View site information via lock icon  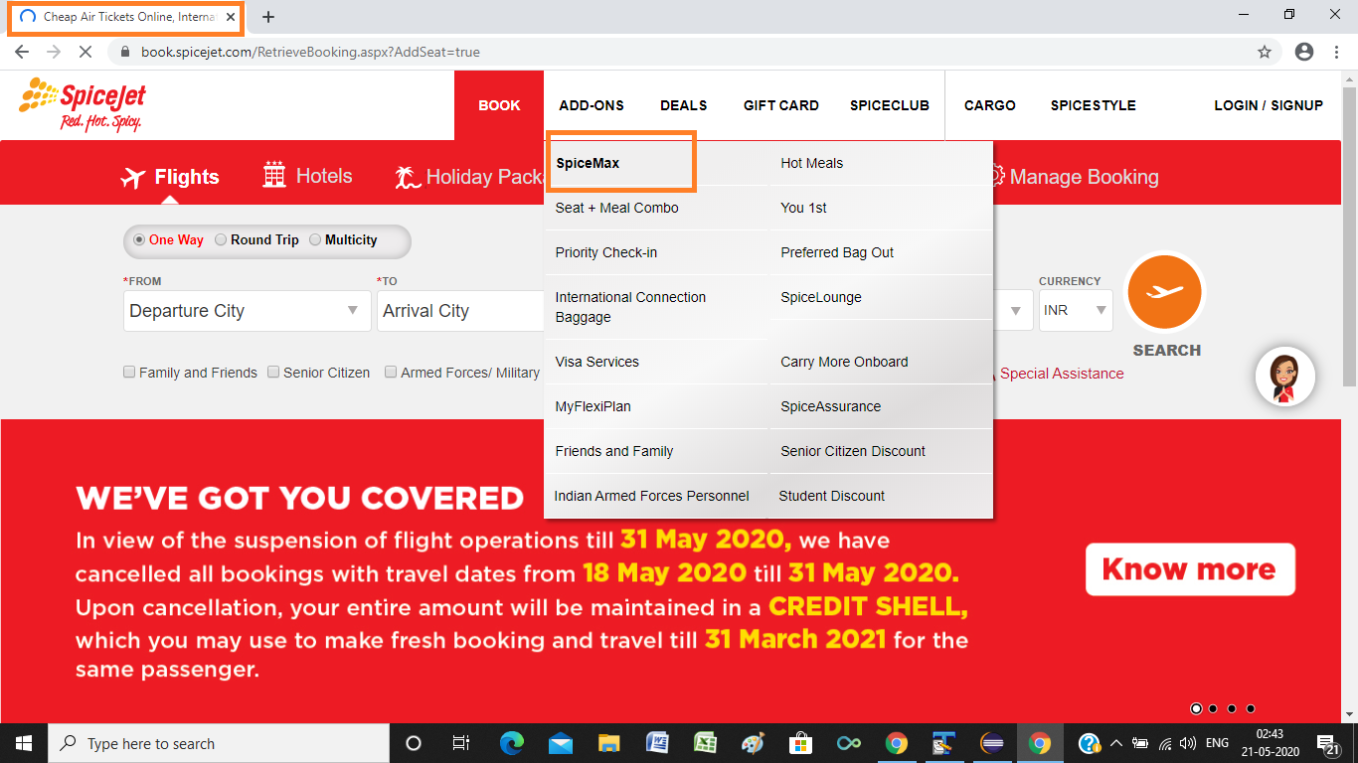(x=125, y=52)
